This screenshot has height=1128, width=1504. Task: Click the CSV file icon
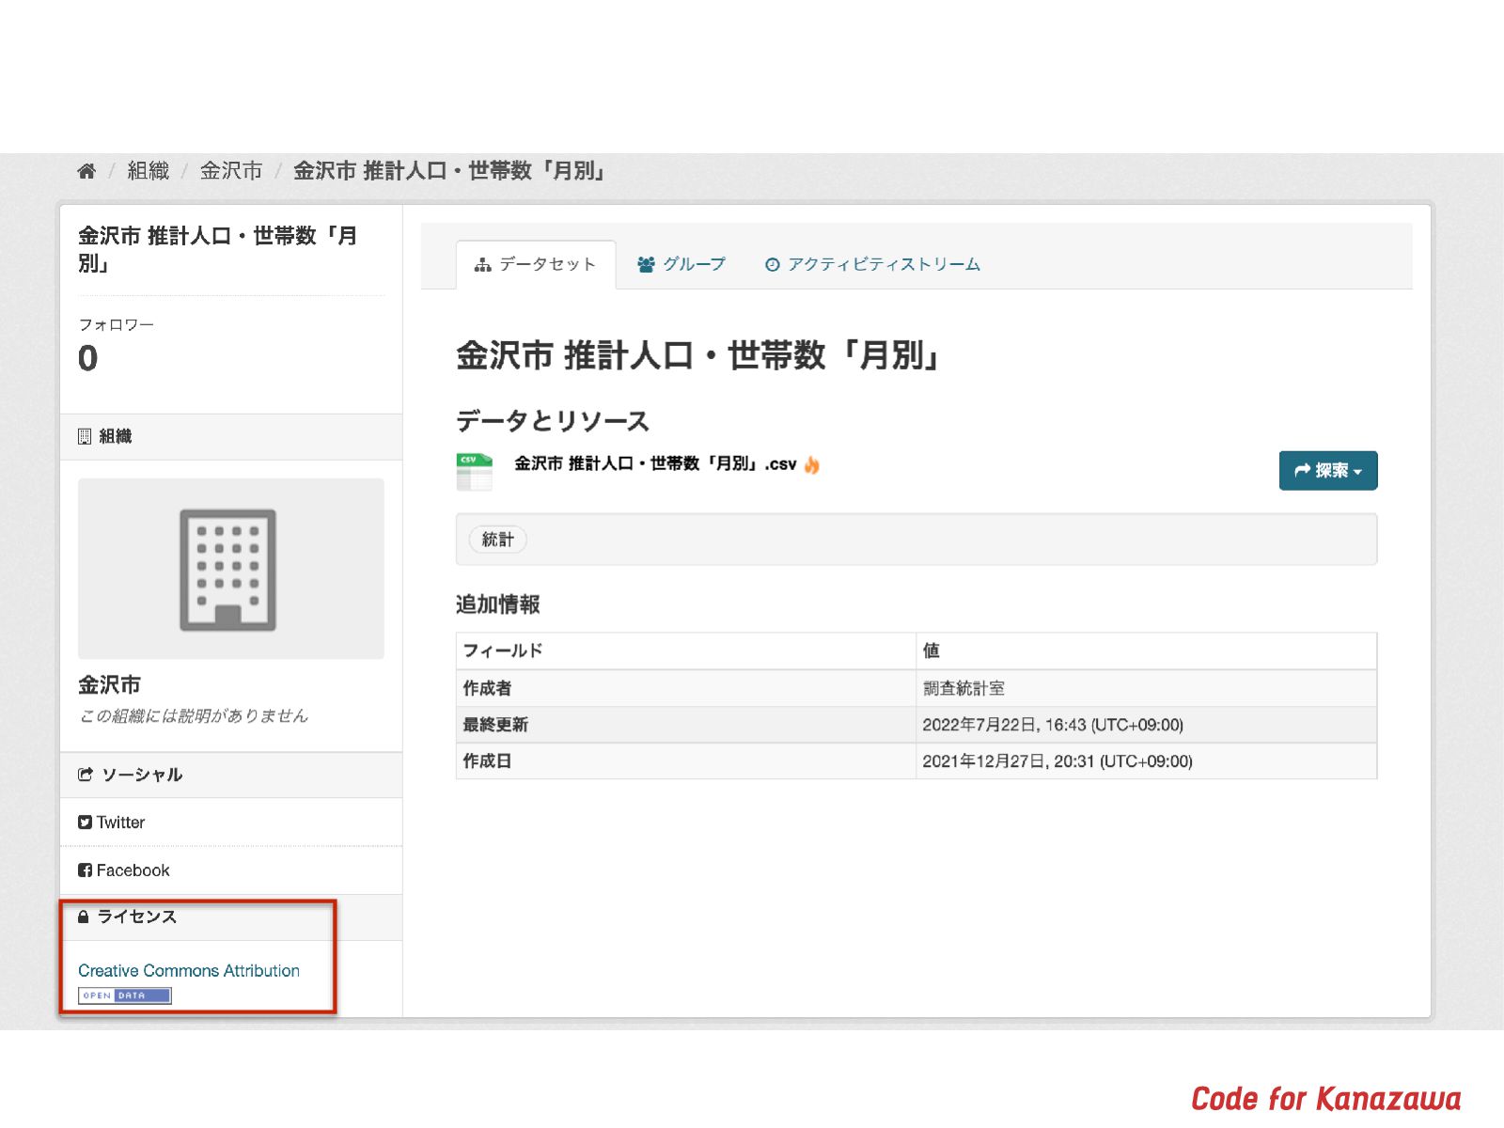[475, 472]
